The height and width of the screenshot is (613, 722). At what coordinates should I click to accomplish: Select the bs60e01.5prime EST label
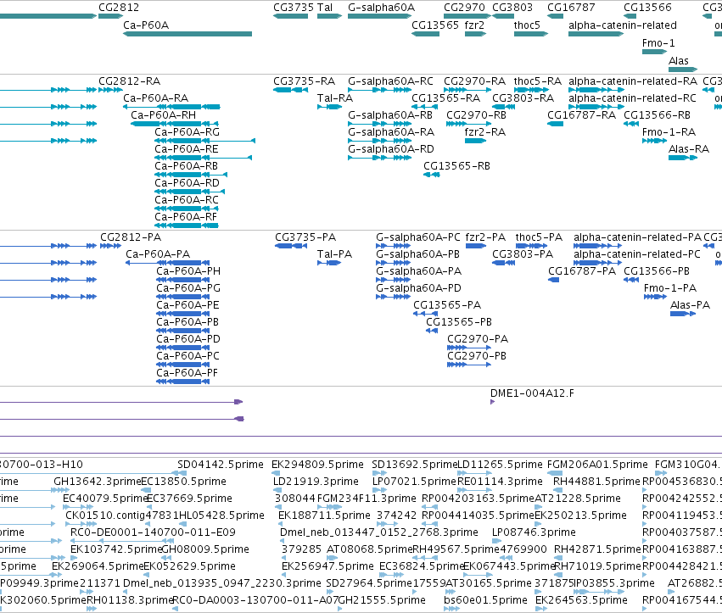(485, 600)
